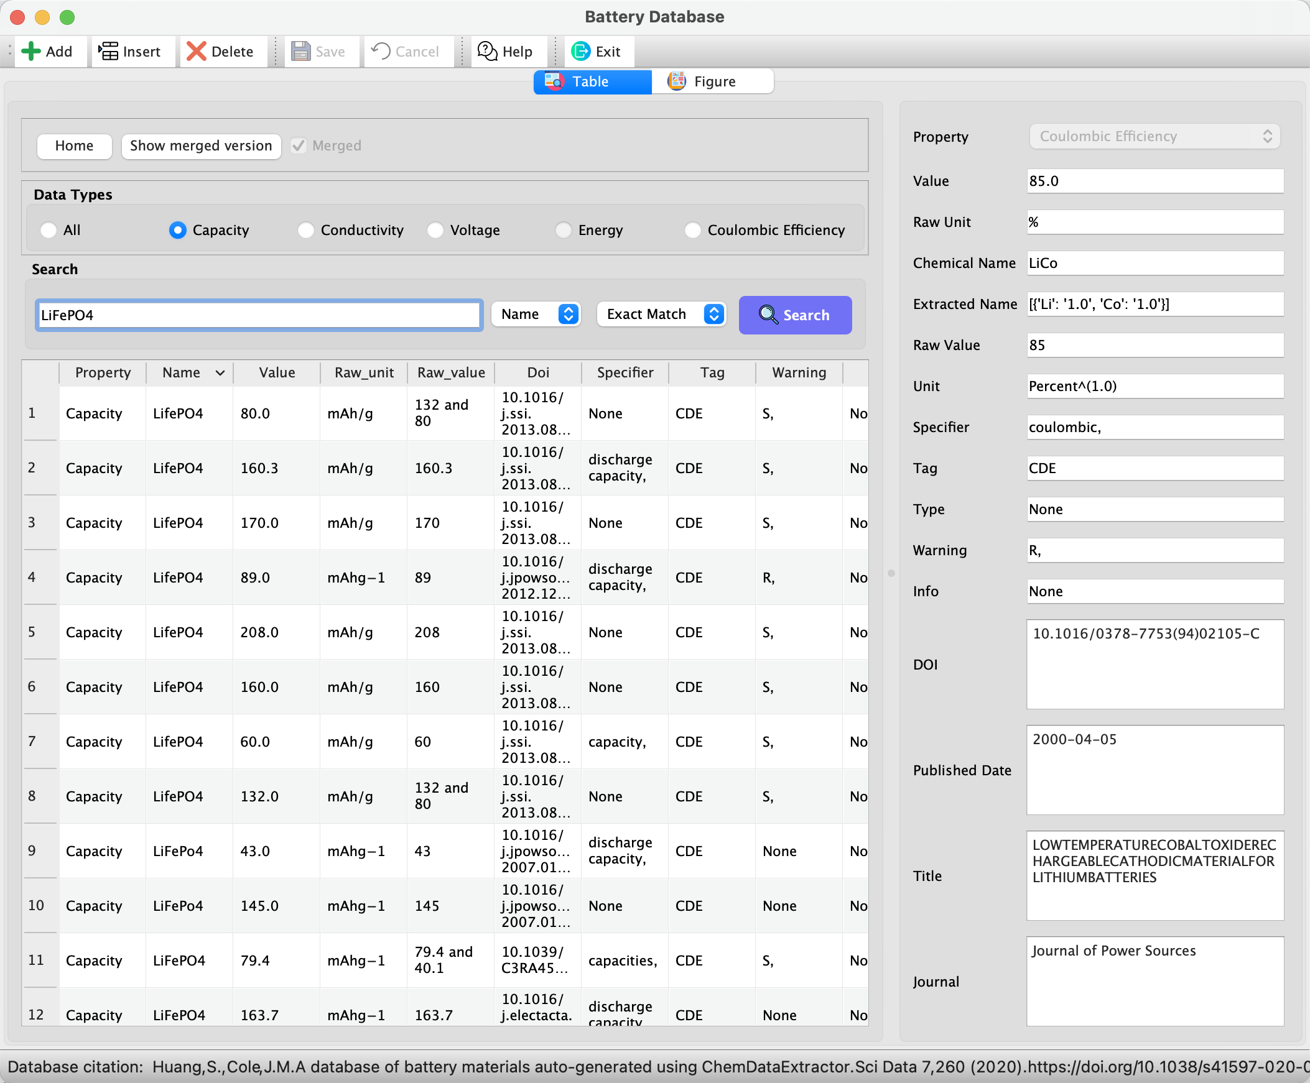Click the Cancel undo arrow icon
The width and height of the screenshot is (1310, 1083).
coord(381,51)
